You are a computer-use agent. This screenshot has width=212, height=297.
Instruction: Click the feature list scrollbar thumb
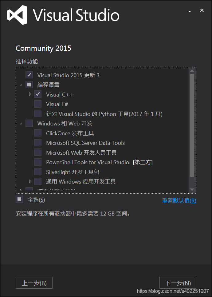[192, 125]
